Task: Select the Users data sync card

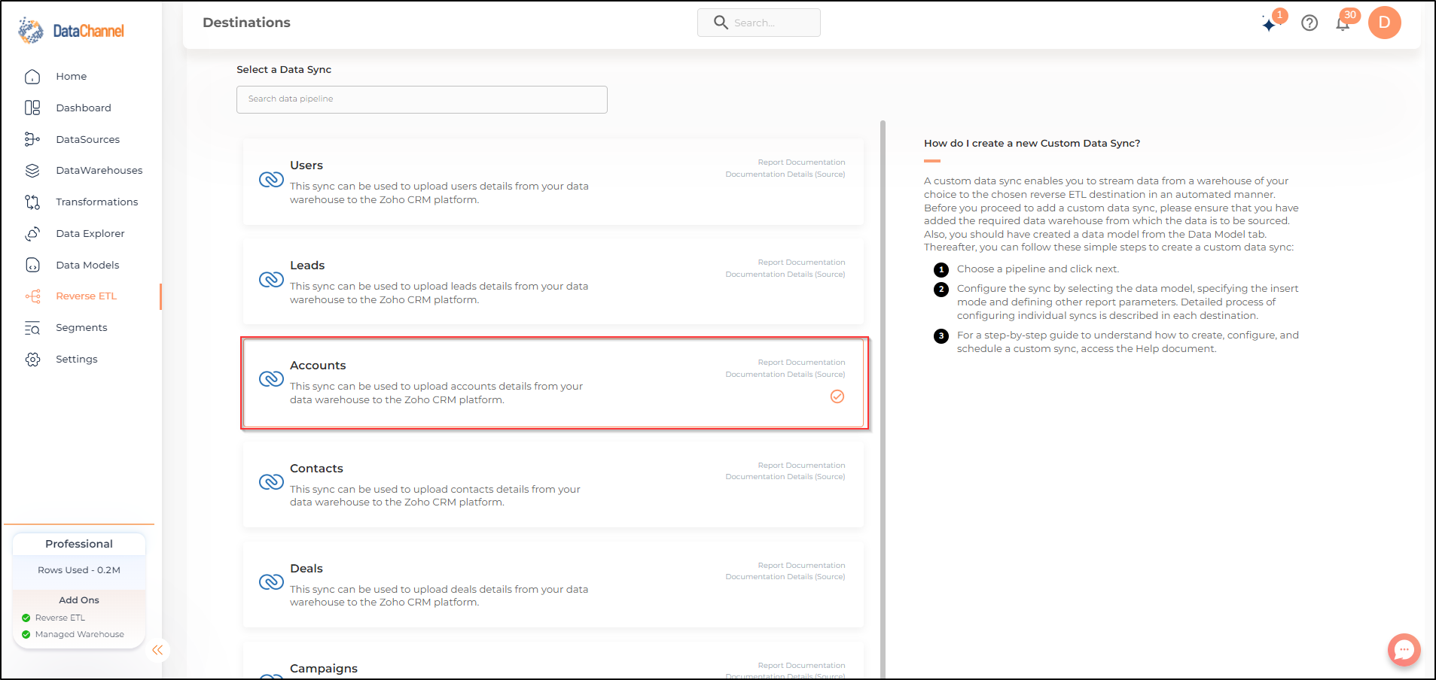Action: coord(553,181)
